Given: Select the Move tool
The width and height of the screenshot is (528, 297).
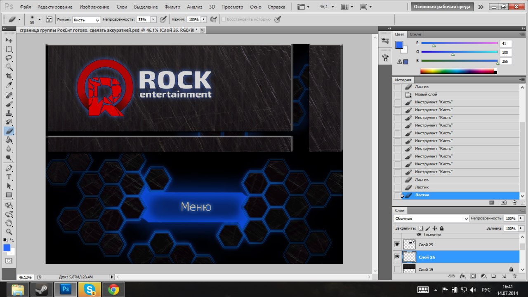Looking at the screenshot, I should click(x=9, y=40).
